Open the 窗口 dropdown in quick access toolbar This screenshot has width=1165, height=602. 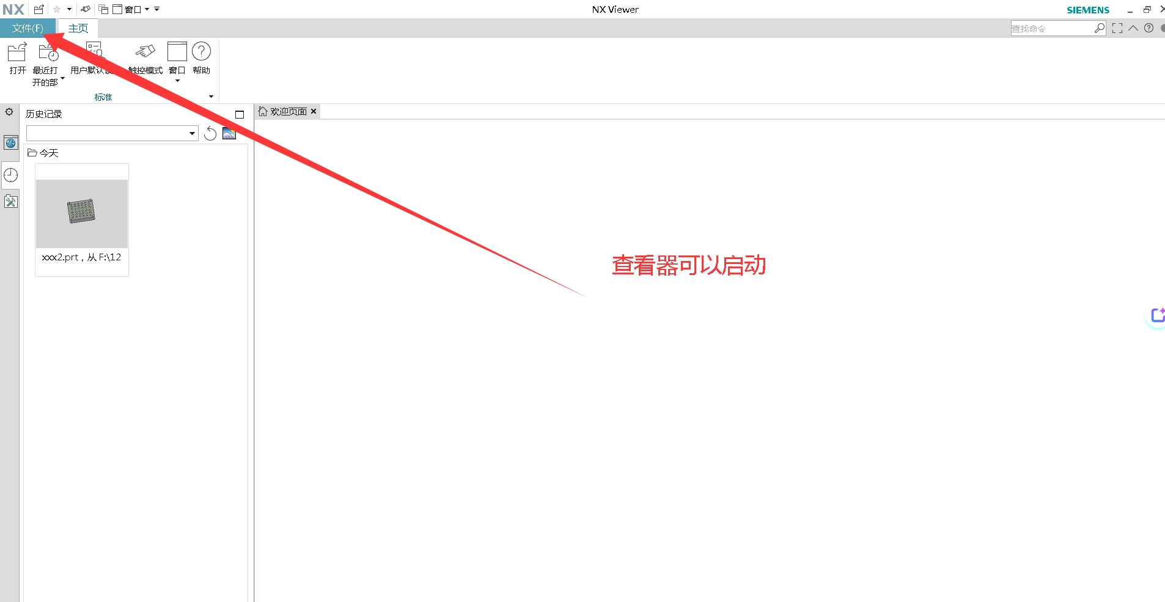[147, 9]
